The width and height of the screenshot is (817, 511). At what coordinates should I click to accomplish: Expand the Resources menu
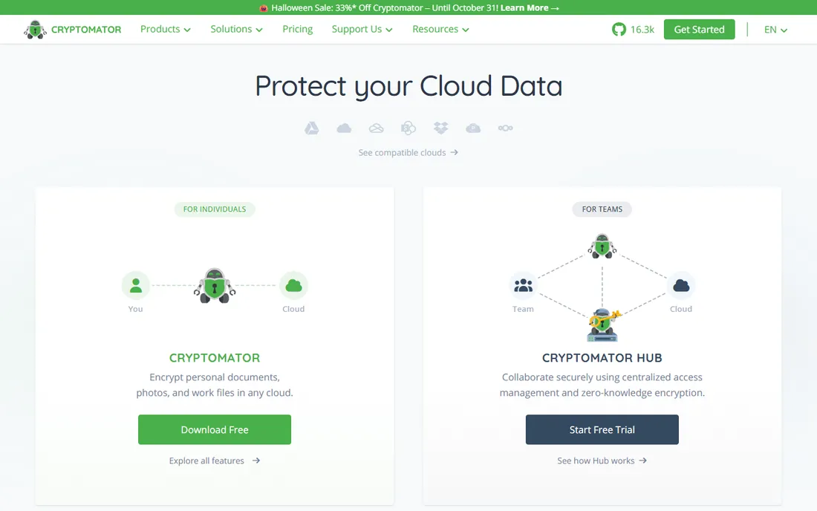pos(440,29)
